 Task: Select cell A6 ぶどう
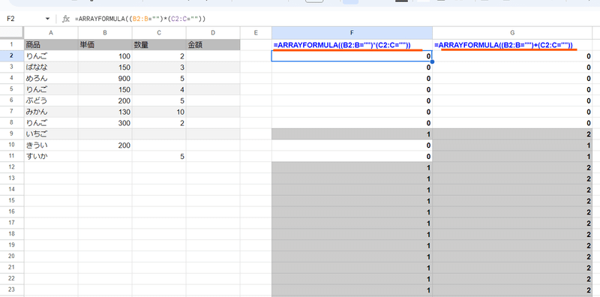tap(51, 100)
